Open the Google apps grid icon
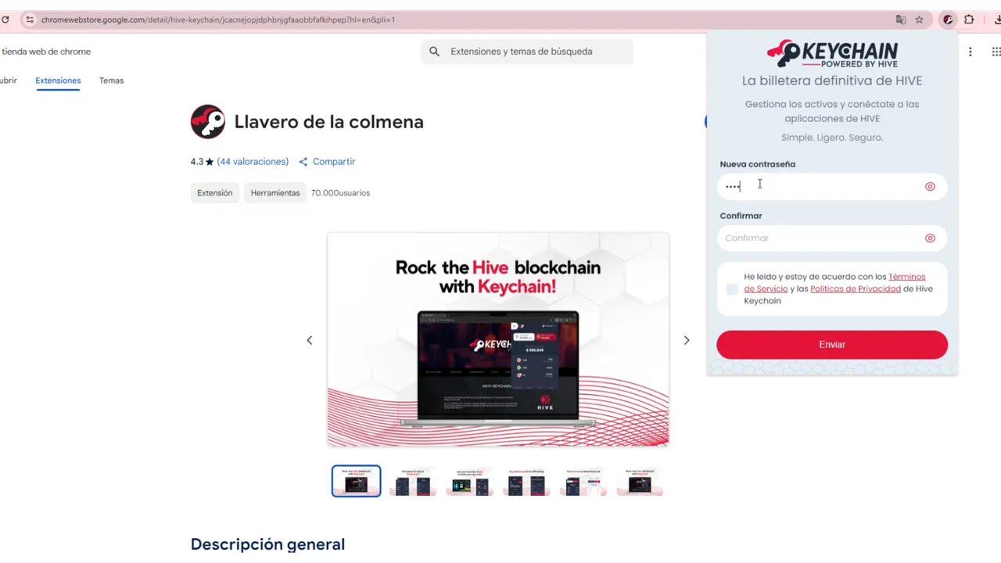 pos(996,52)
